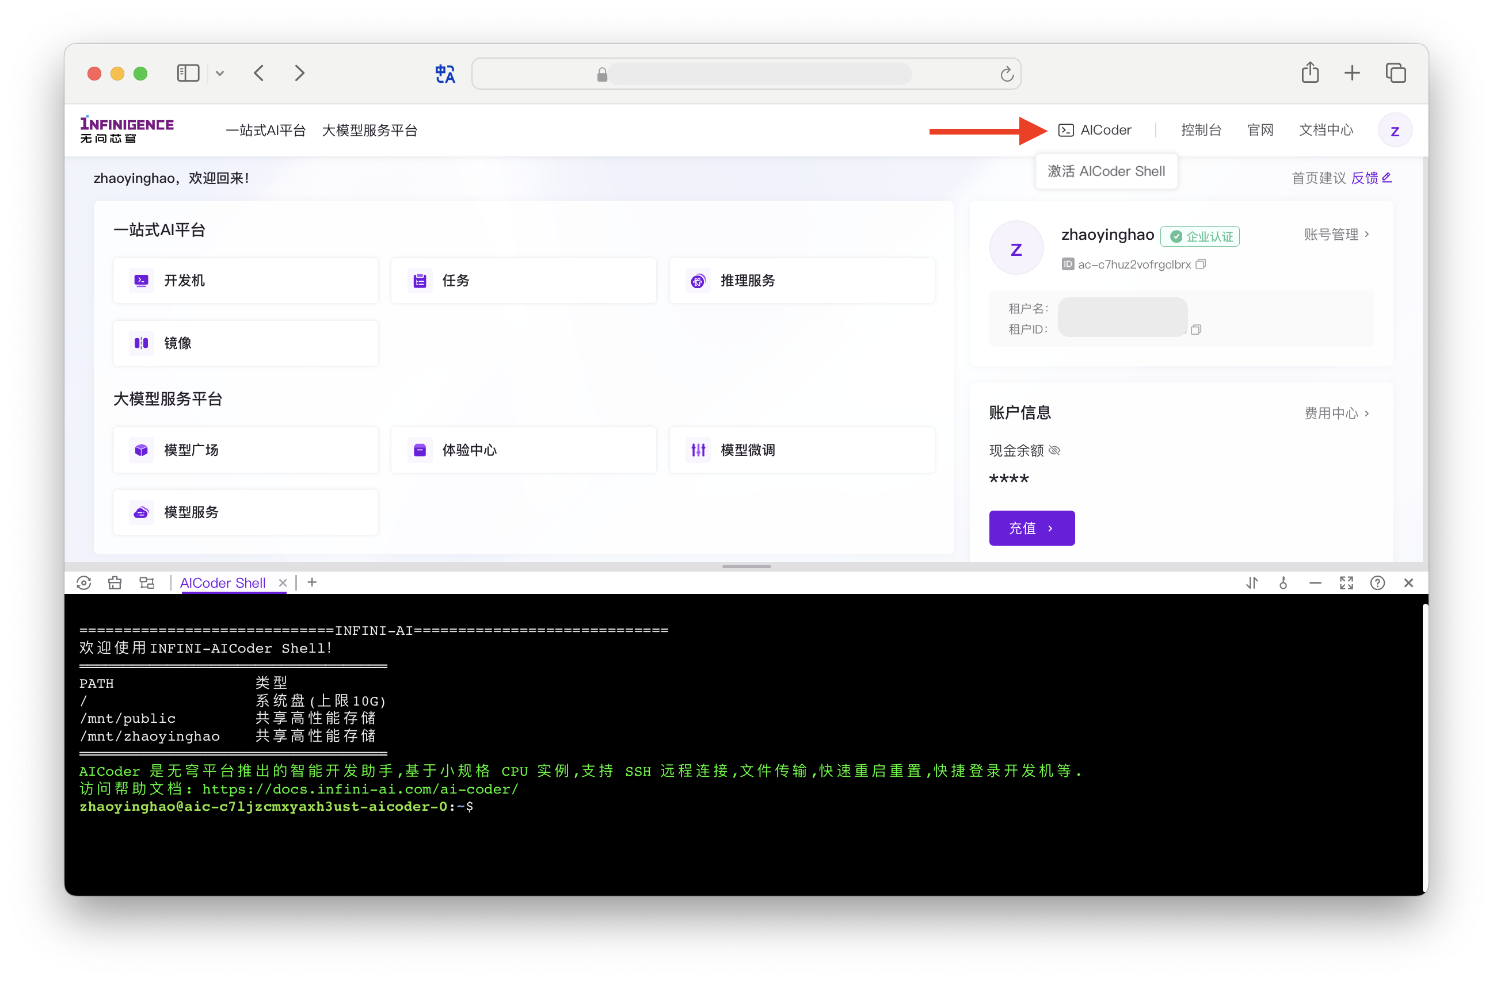The image size is (1493, 981).
Task: Open 文档中心 documentation center
Action: point(1326,130)
